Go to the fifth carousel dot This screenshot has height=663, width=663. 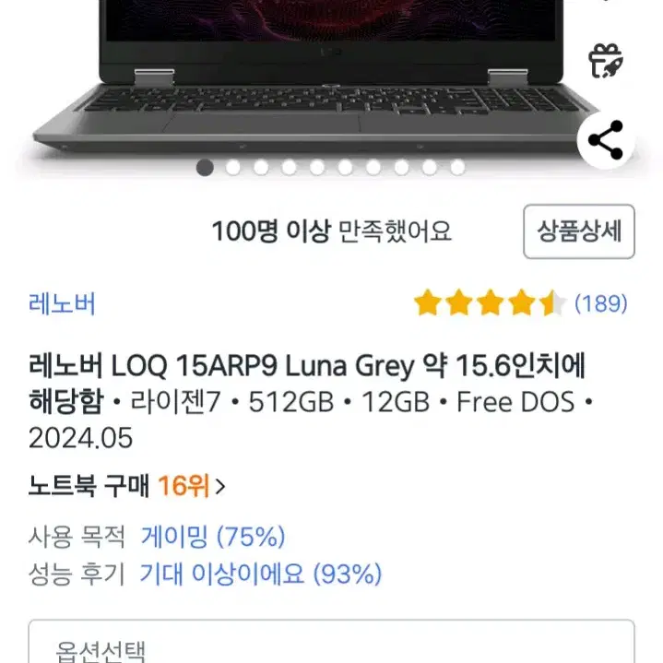coord(317,168)
